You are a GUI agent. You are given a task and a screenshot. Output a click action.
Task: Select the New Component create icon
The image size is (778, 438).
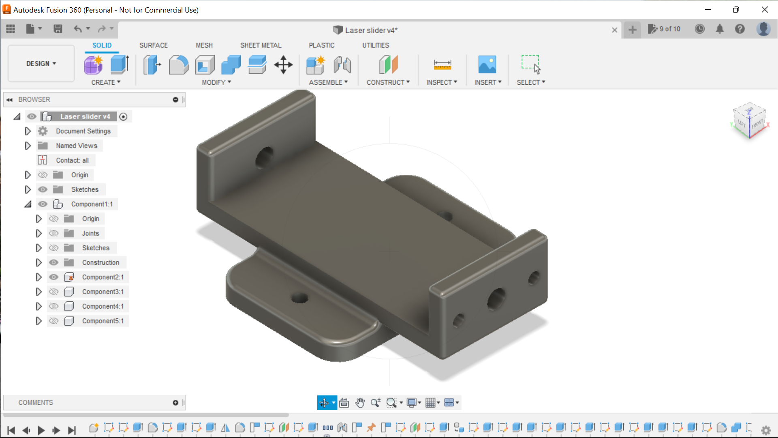pyautogui.click(x=93, y=65)
